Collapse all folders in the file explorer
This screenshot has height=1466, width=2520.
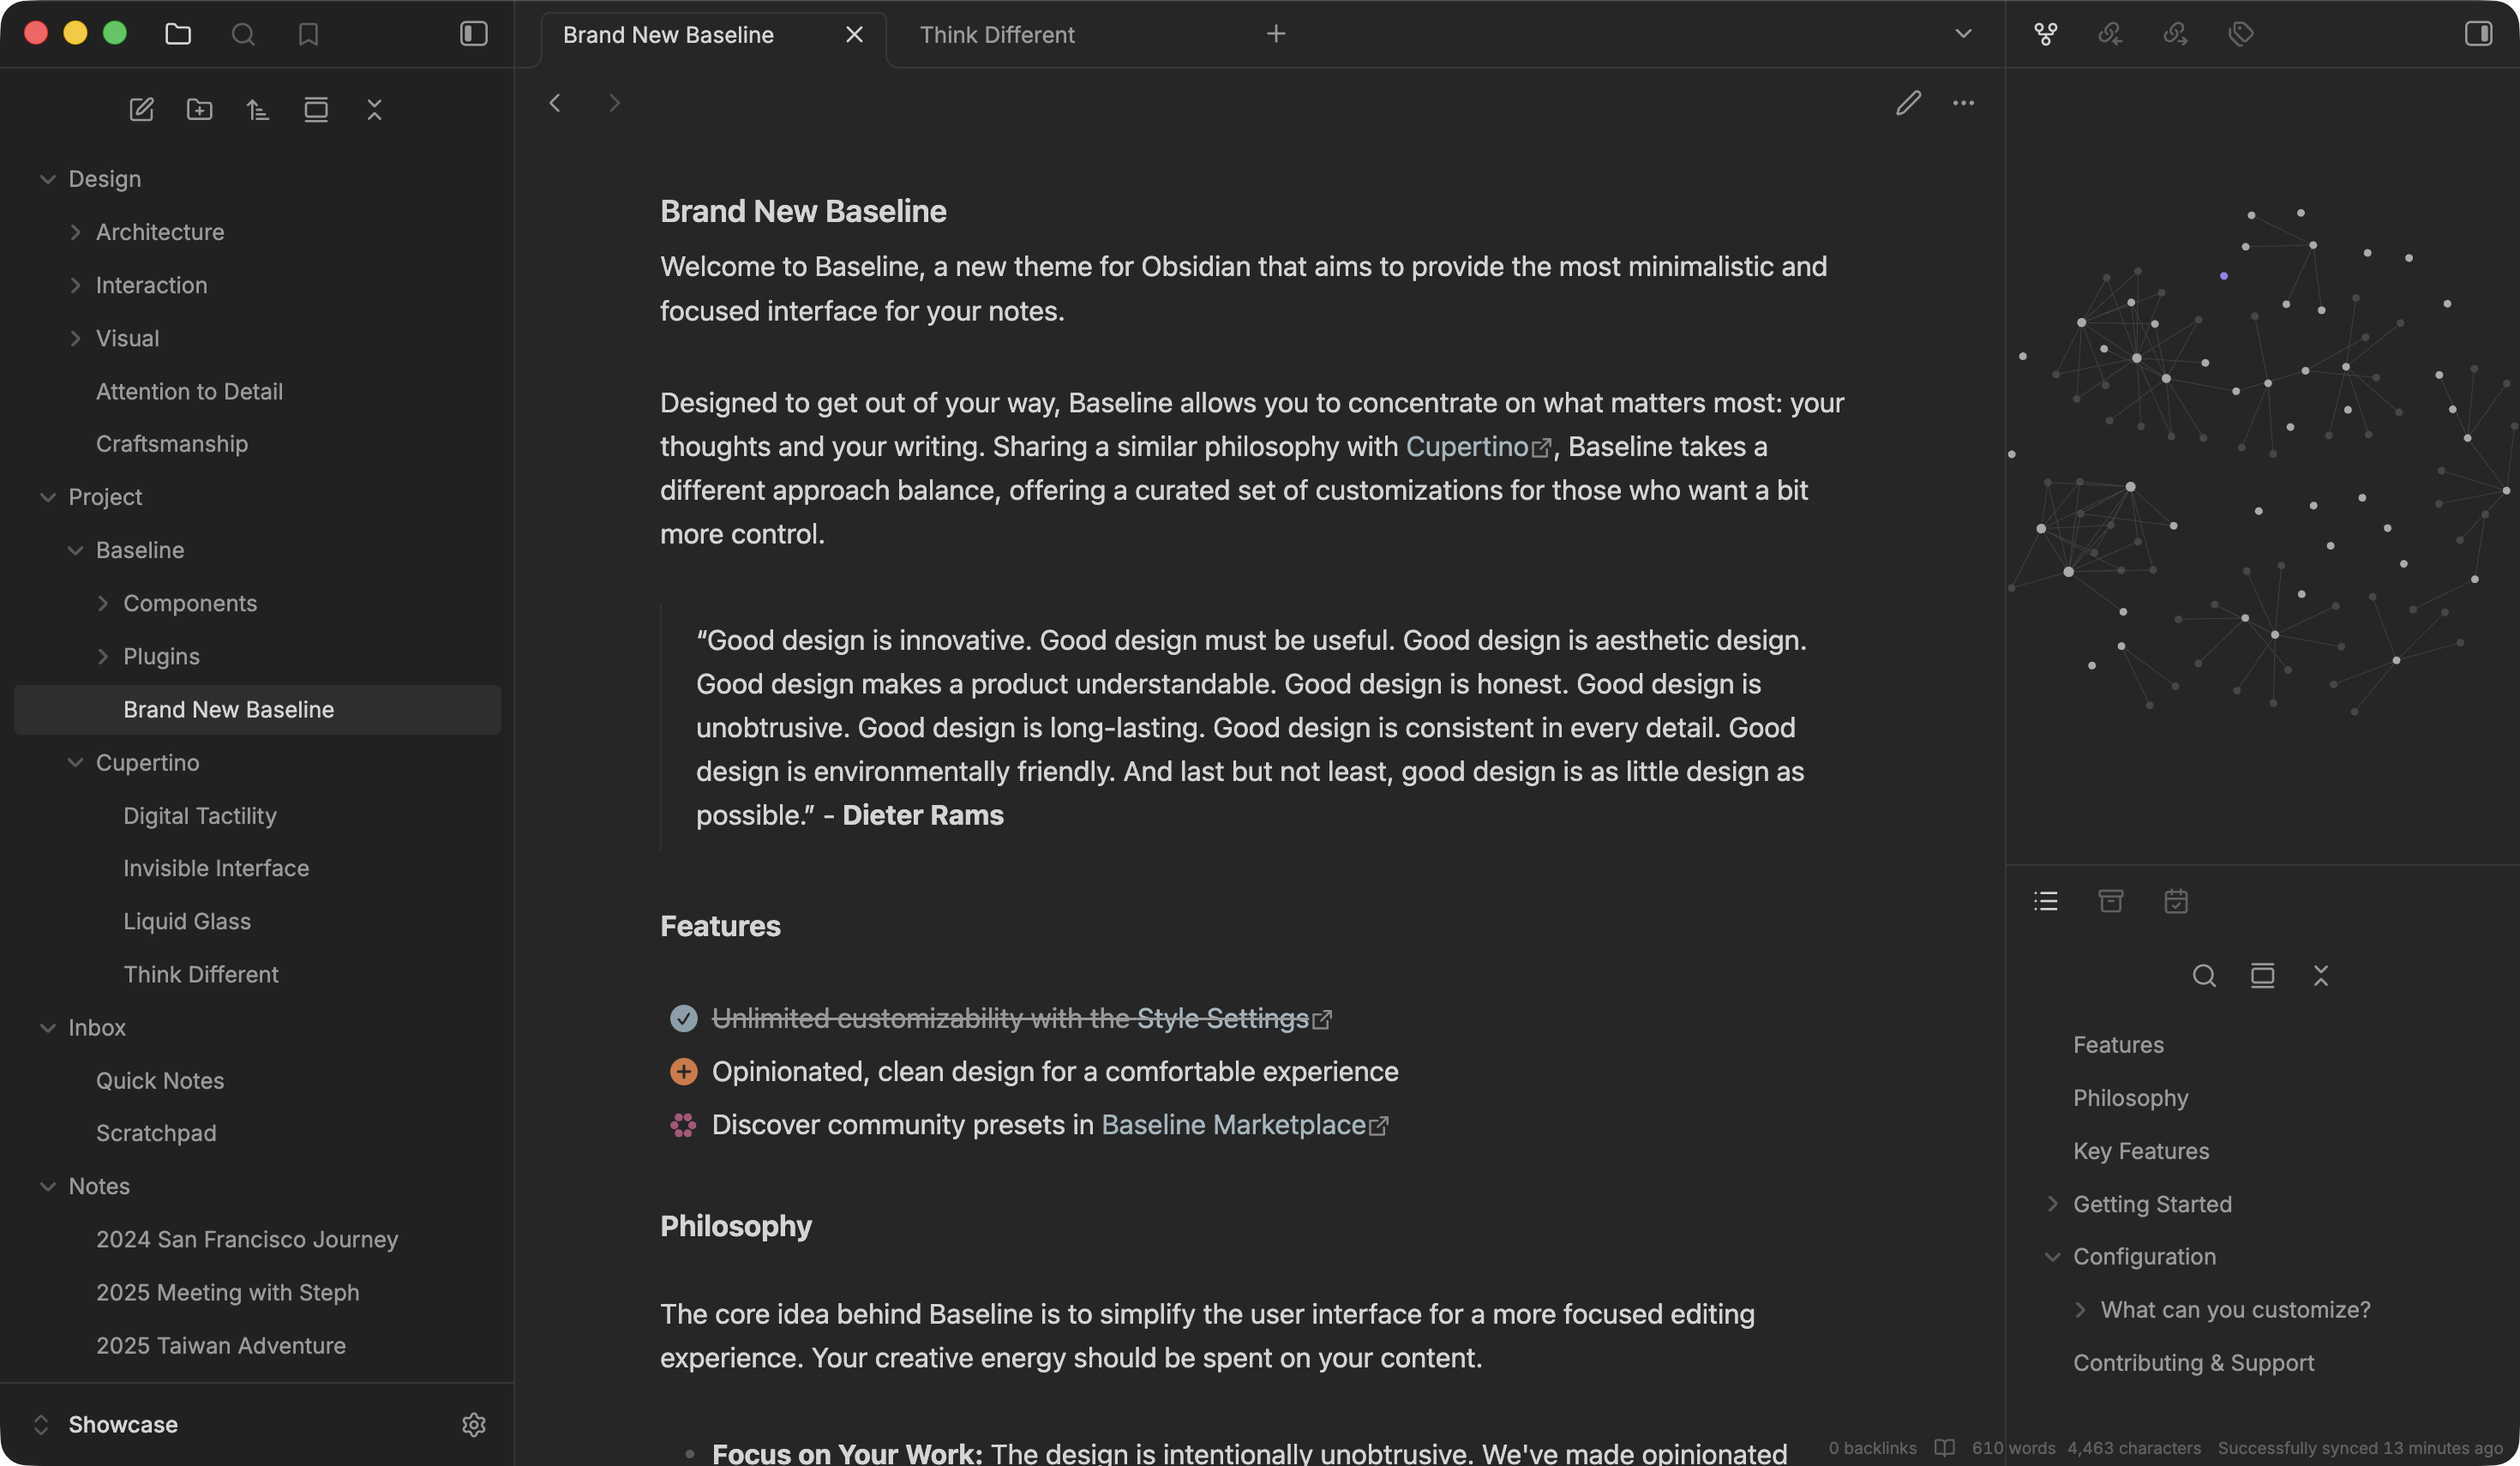374,110
